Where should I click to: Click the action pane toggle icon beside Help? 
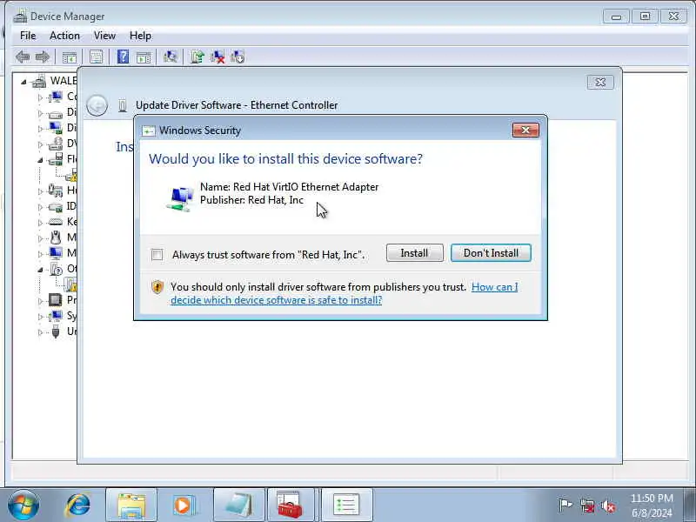pyautogui.click(x=143, y=57)
